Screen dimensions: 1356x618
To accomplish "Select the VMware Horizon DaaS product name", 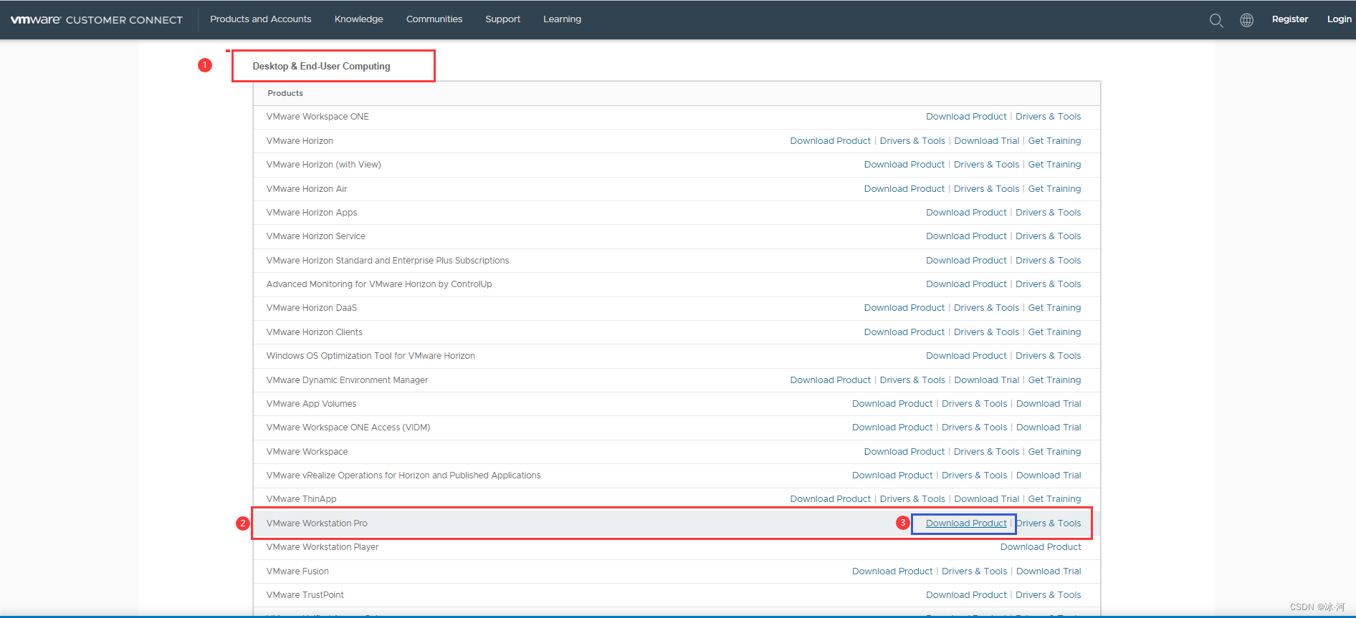I will point(312,308).
